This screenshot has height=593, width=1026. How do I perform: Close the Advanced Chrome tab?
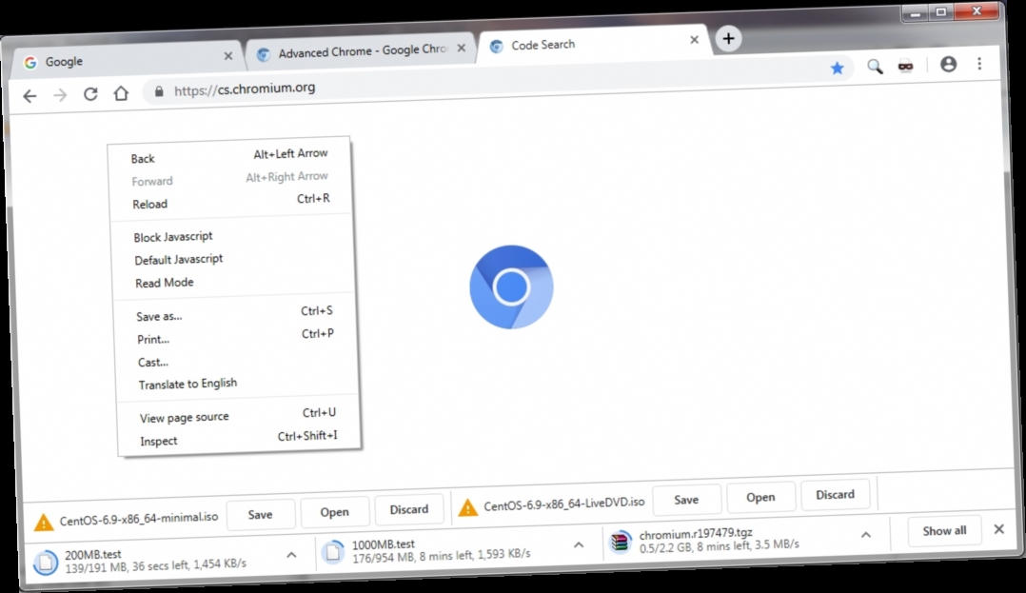pyautogui.click(x=462, y=48)
